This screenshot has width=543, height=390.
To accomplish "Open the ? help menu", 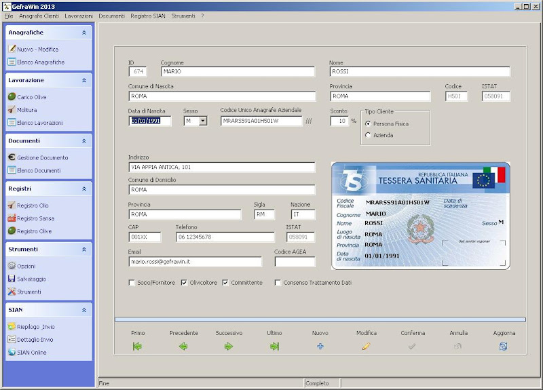I will (x=202, y=16).
